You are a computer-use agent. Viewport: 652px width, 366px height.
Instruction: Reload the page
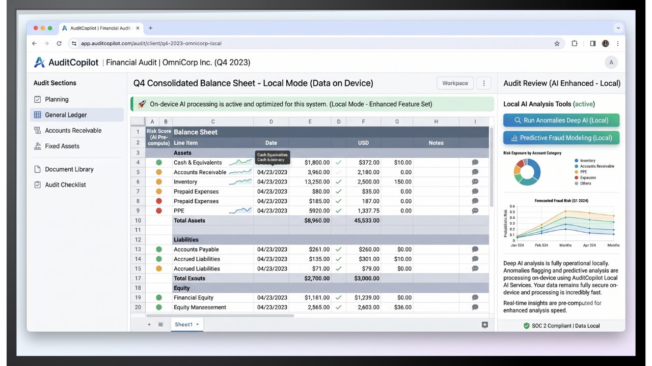tap(59, 44)
